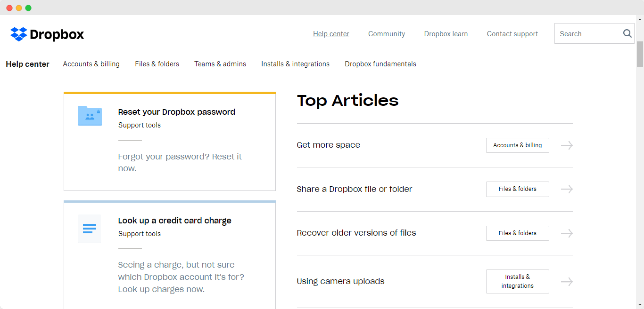
Task: Switch to the Accounts & billing tab
Action: click(x=91, y=63)
